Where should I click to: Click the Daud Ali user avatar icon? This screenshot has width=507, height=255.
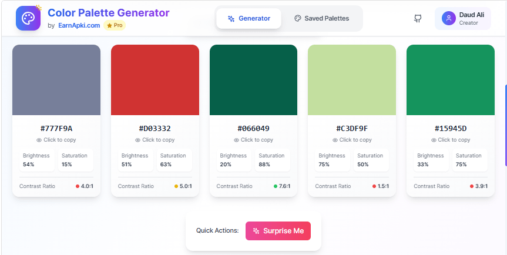pyautogui.click(x=448, y=18)
